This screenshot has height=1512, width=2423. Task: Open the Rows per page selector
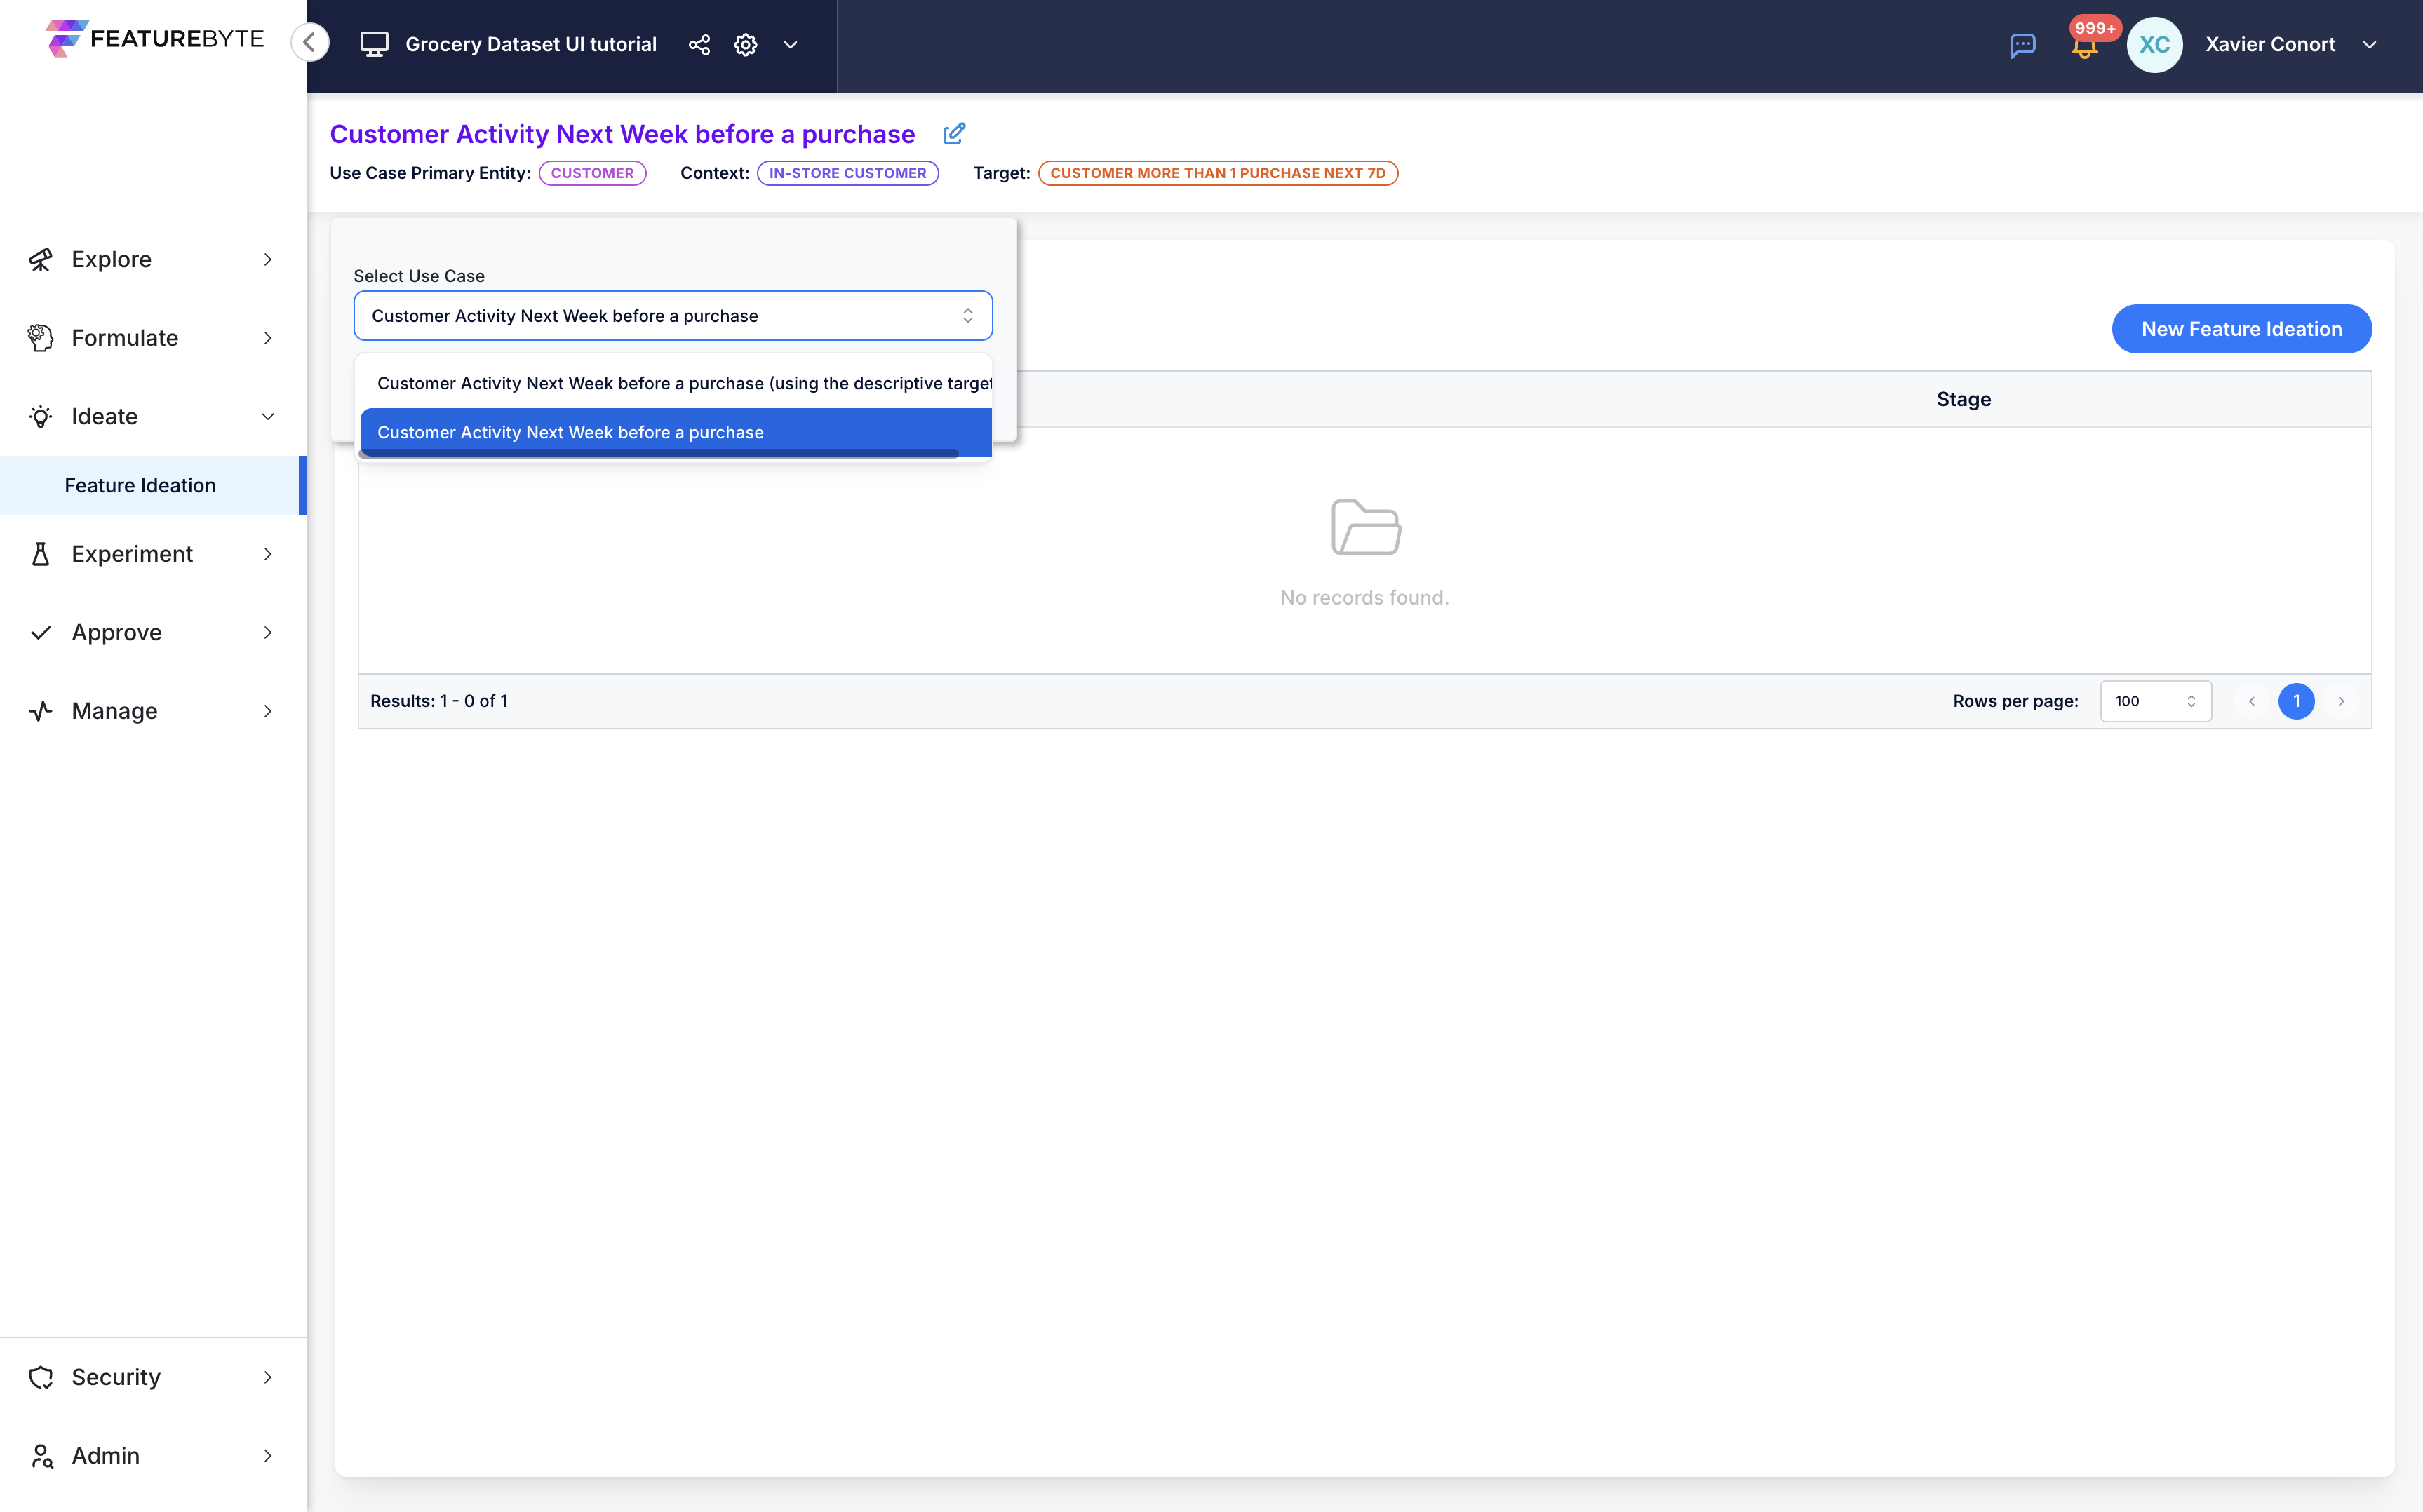pyautogui.click(x=2155, y=701)
